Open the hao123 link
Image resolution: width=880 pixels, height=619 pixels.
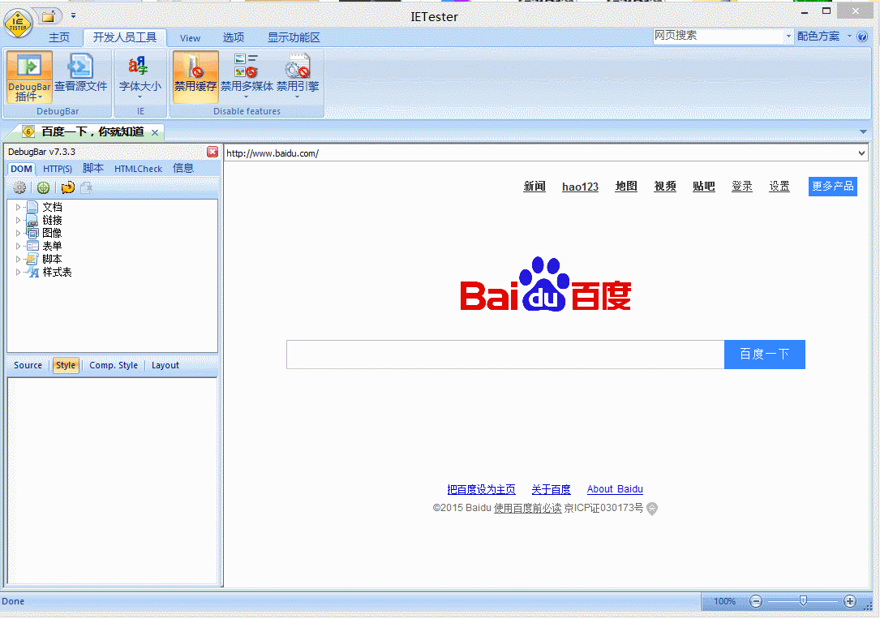tap(580, 187)
